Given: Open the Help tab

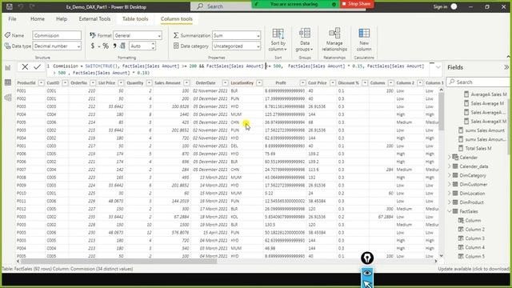Looking at the screenshot, I should [x=62, y=19].
